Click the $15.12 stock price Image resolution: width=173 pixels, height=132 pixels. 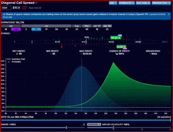tap(16, 8)
